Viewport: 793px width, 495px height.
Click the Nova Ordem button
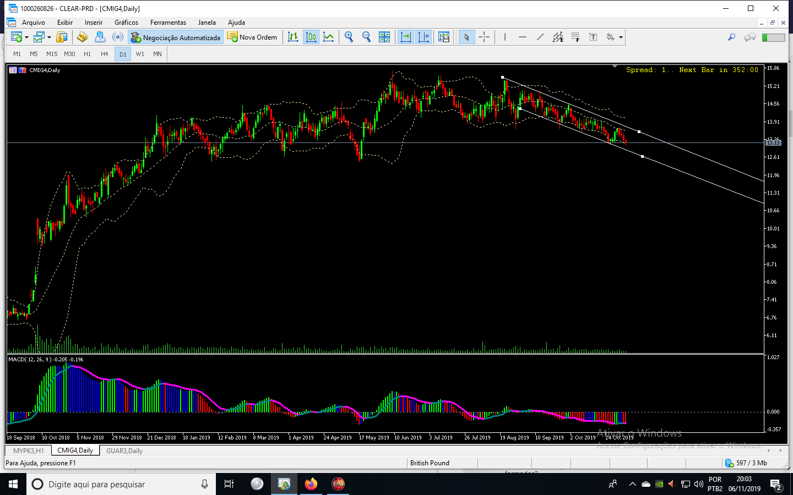coord(252,37)
